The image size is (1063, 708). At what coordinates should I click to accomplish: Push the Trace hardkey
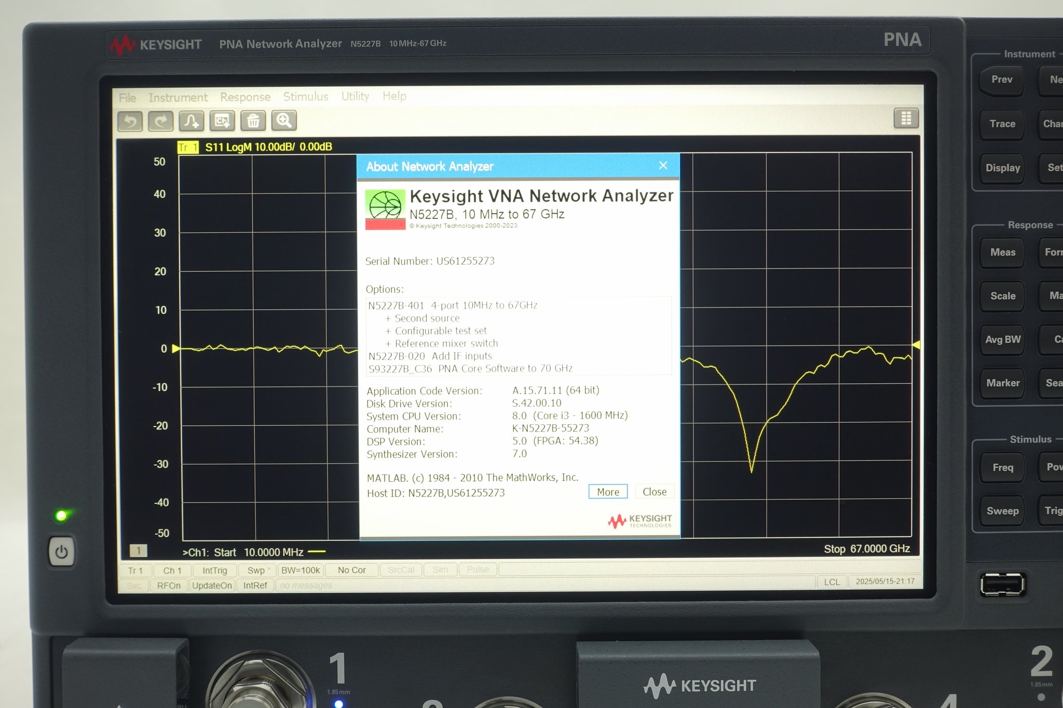[x=1002, y=124]
